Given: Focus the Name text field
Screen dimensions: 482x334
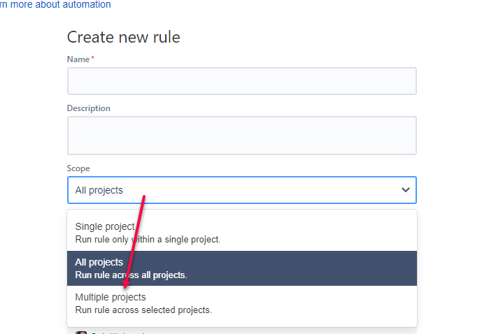Looking at the screenshot, I should tap(242, 81).
